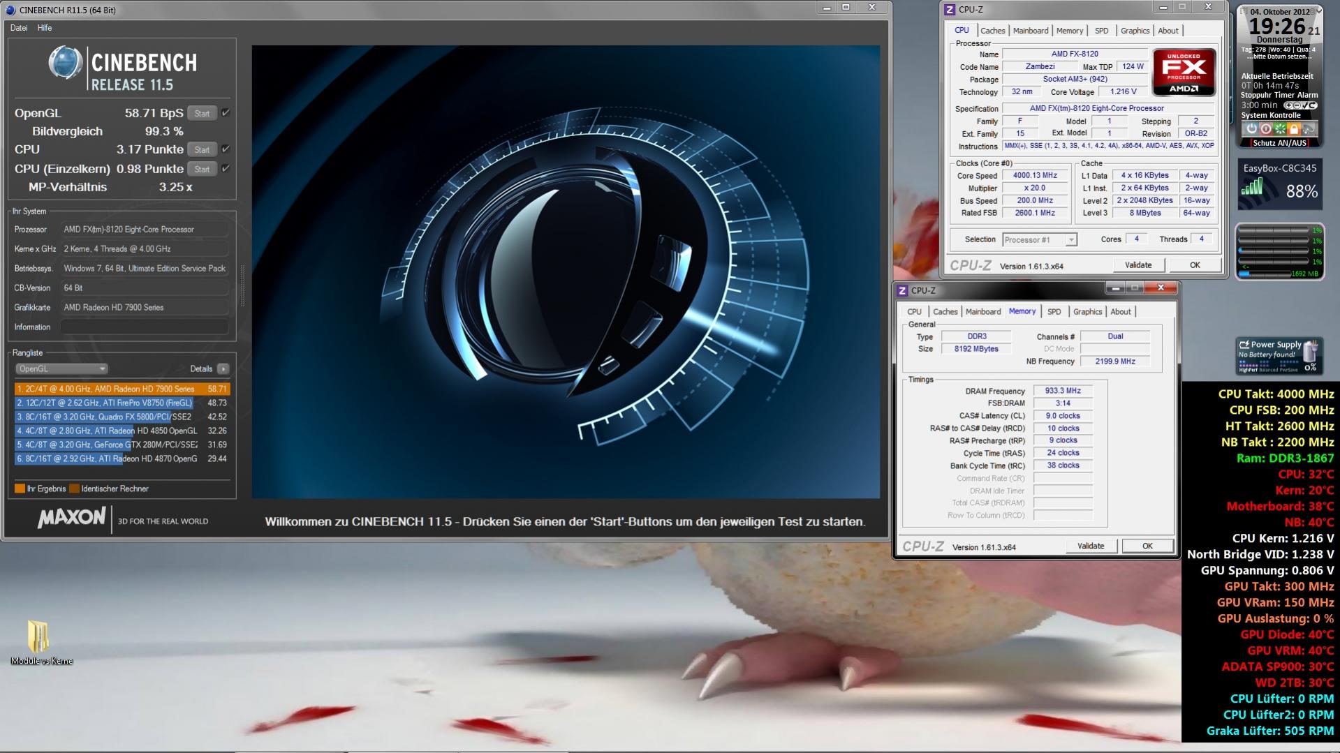Screen dimensions: 1340x753
Task: Click the Identischer Rechner legend swatch
Action: 74,489
